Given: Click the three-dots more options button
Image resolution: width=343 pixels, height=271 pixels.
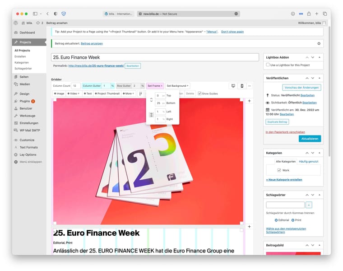Looking at the screenshot, I should click(249, 86).
